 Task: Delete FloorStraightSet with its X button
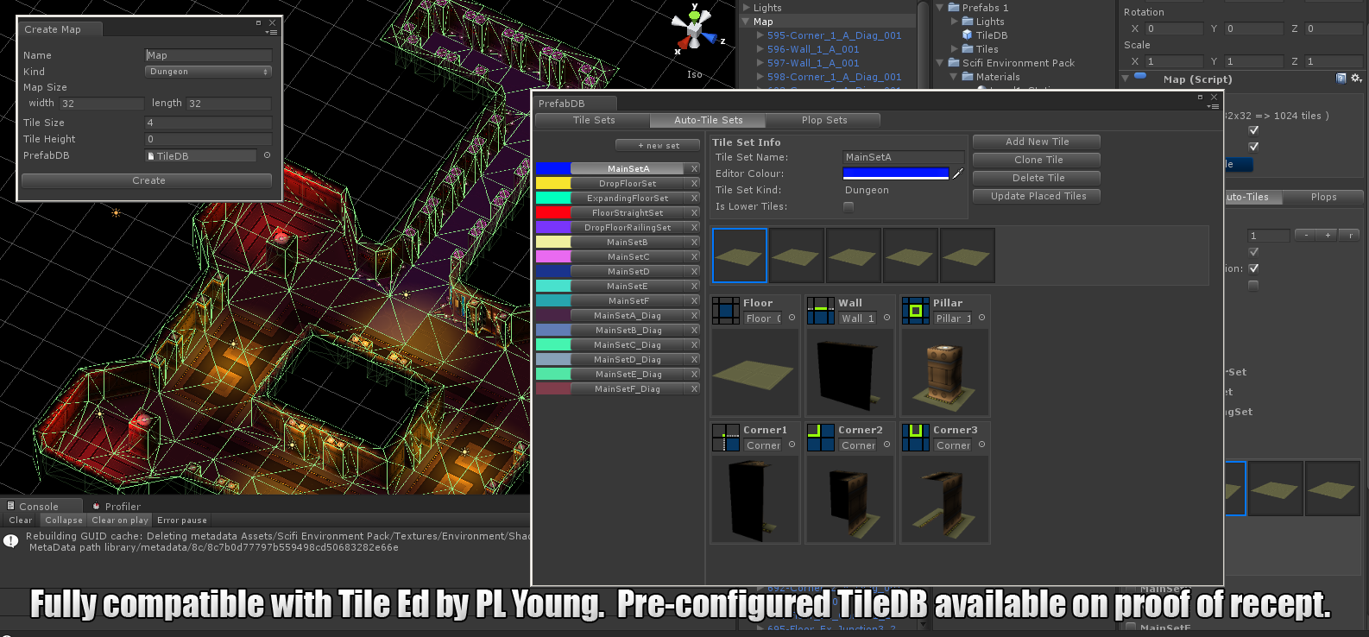point(694,212)
